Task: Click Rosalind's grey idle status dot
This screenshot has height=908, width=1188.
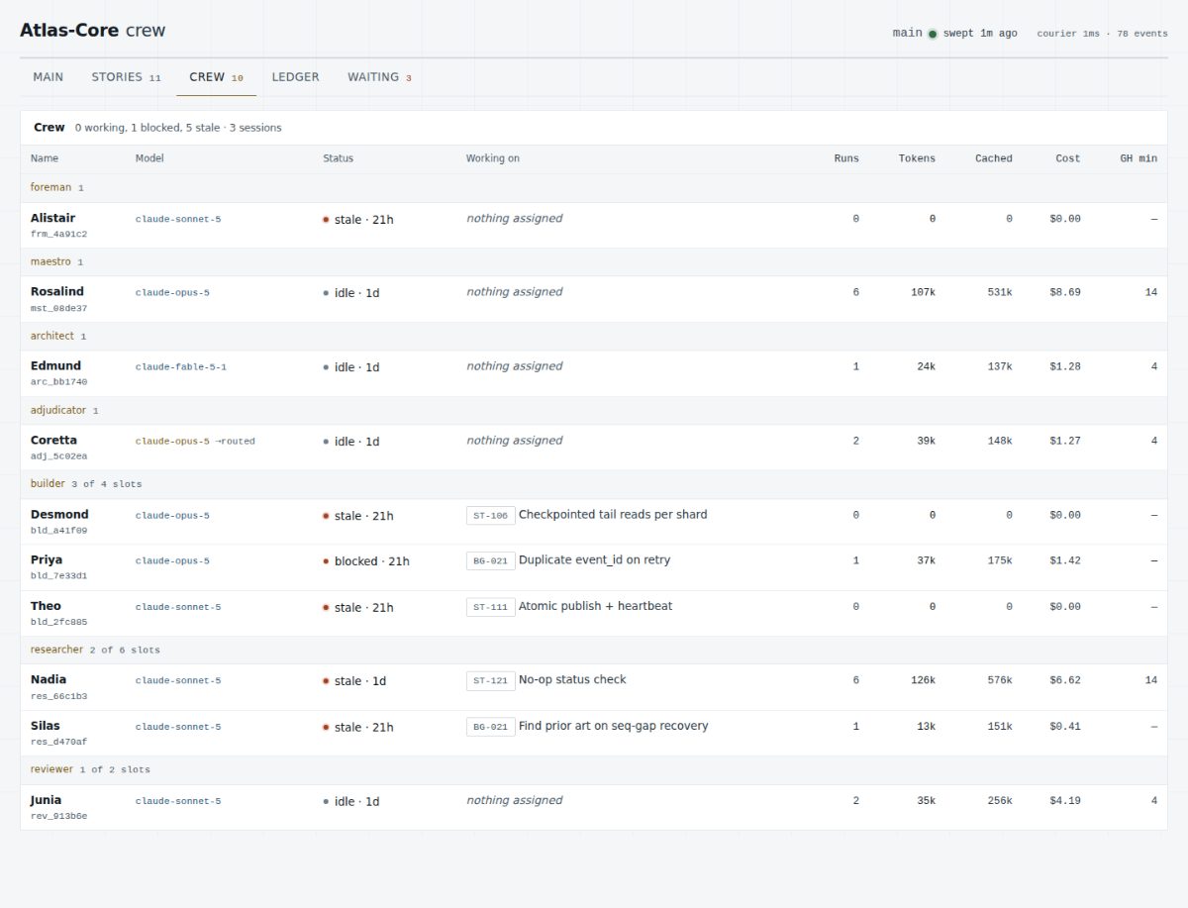Action: [326, 293]
